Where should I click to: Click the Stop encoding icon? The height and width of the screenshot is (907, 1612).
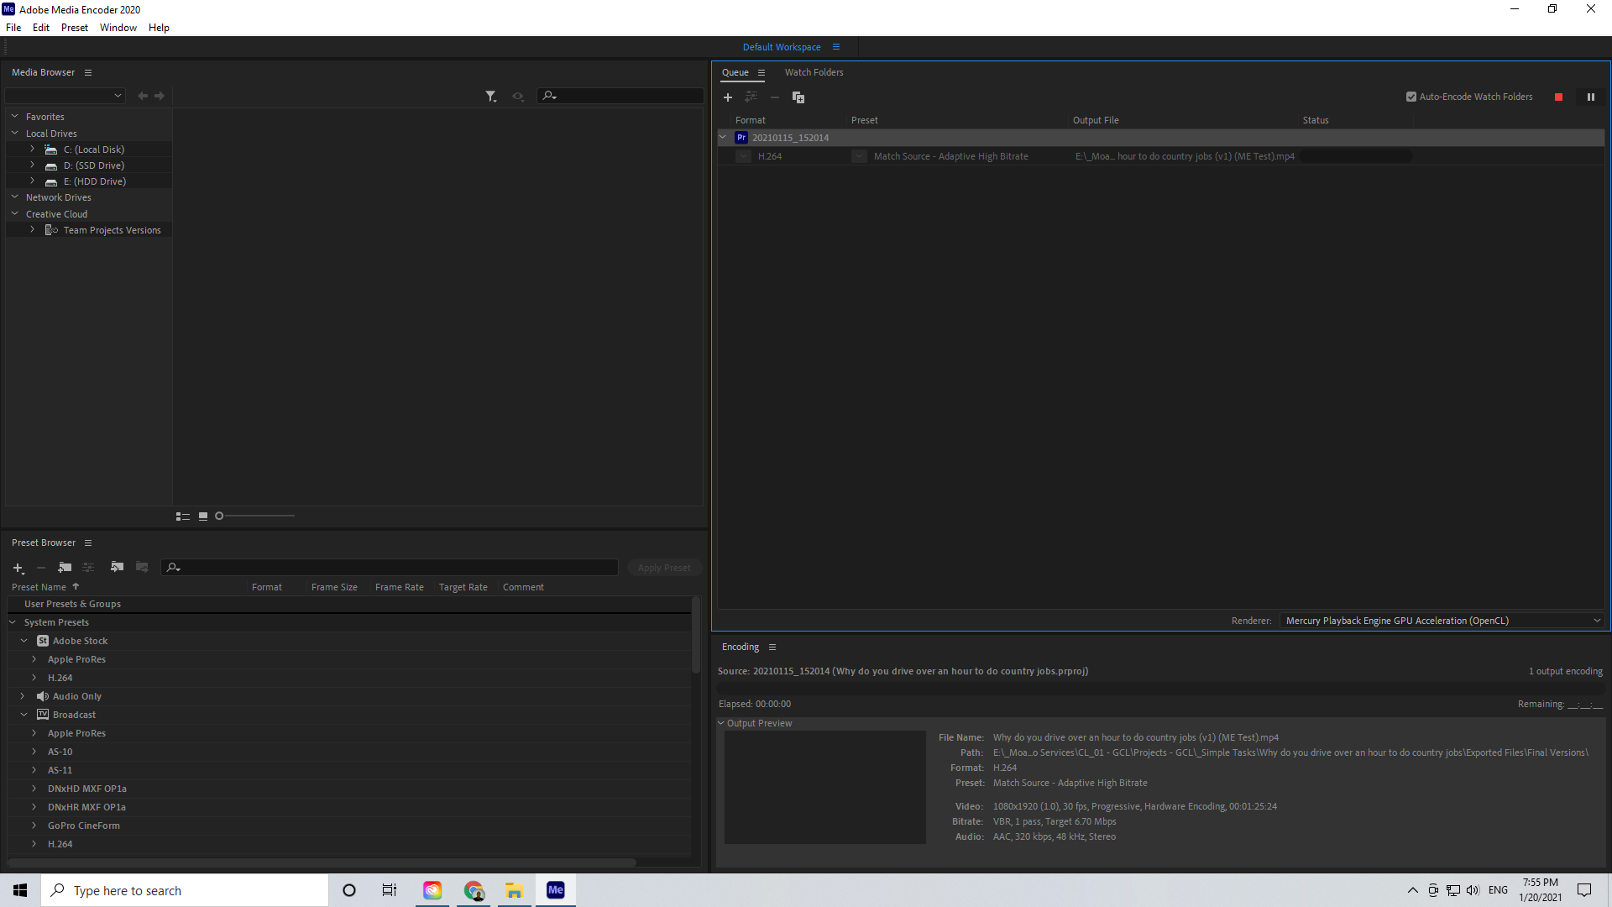(1558, 97)
